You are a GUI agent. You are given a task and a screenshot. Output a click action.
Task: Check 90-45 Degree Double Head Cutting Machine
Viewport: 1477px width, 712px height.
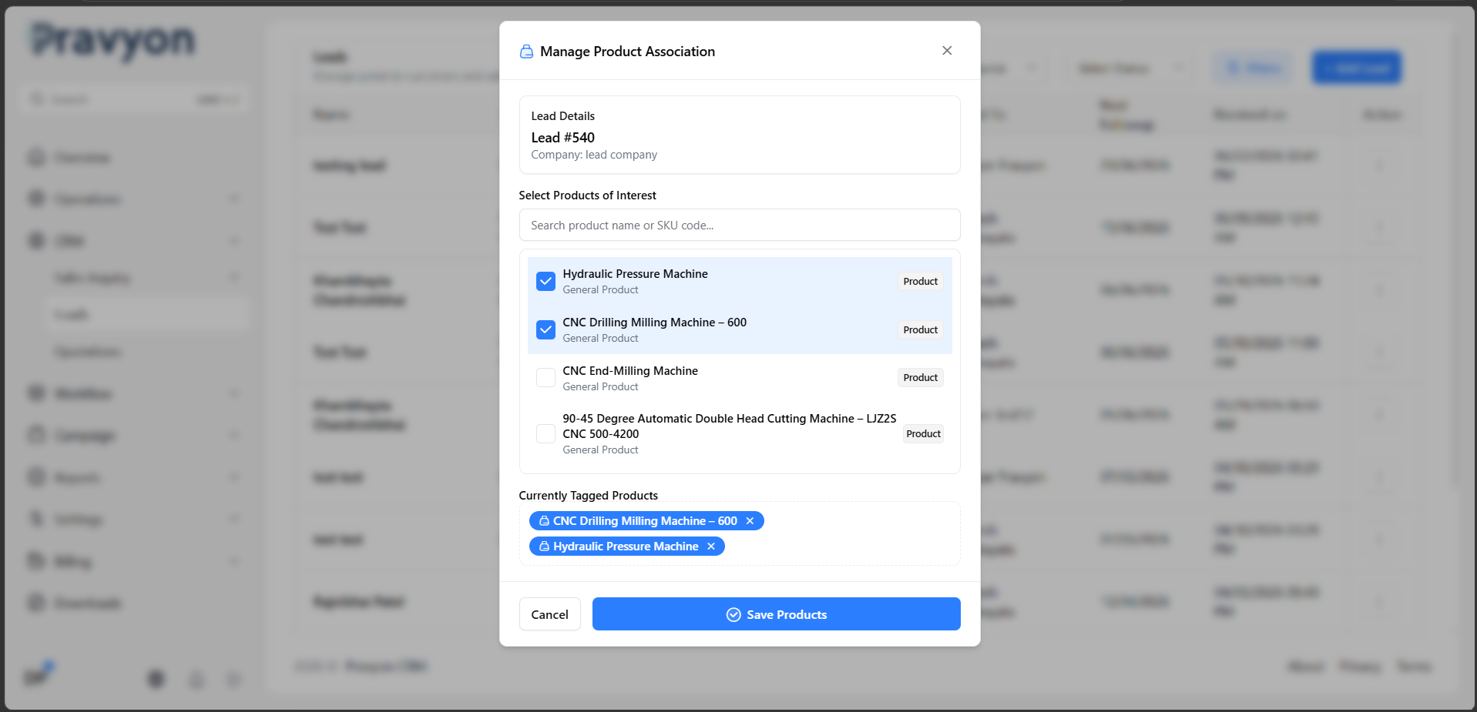545,434
